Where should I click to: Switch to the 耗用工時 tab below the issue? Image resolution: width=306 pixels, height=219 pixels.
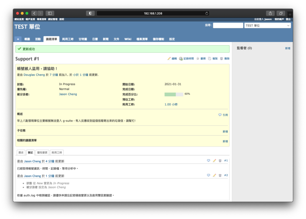[57, 153]
